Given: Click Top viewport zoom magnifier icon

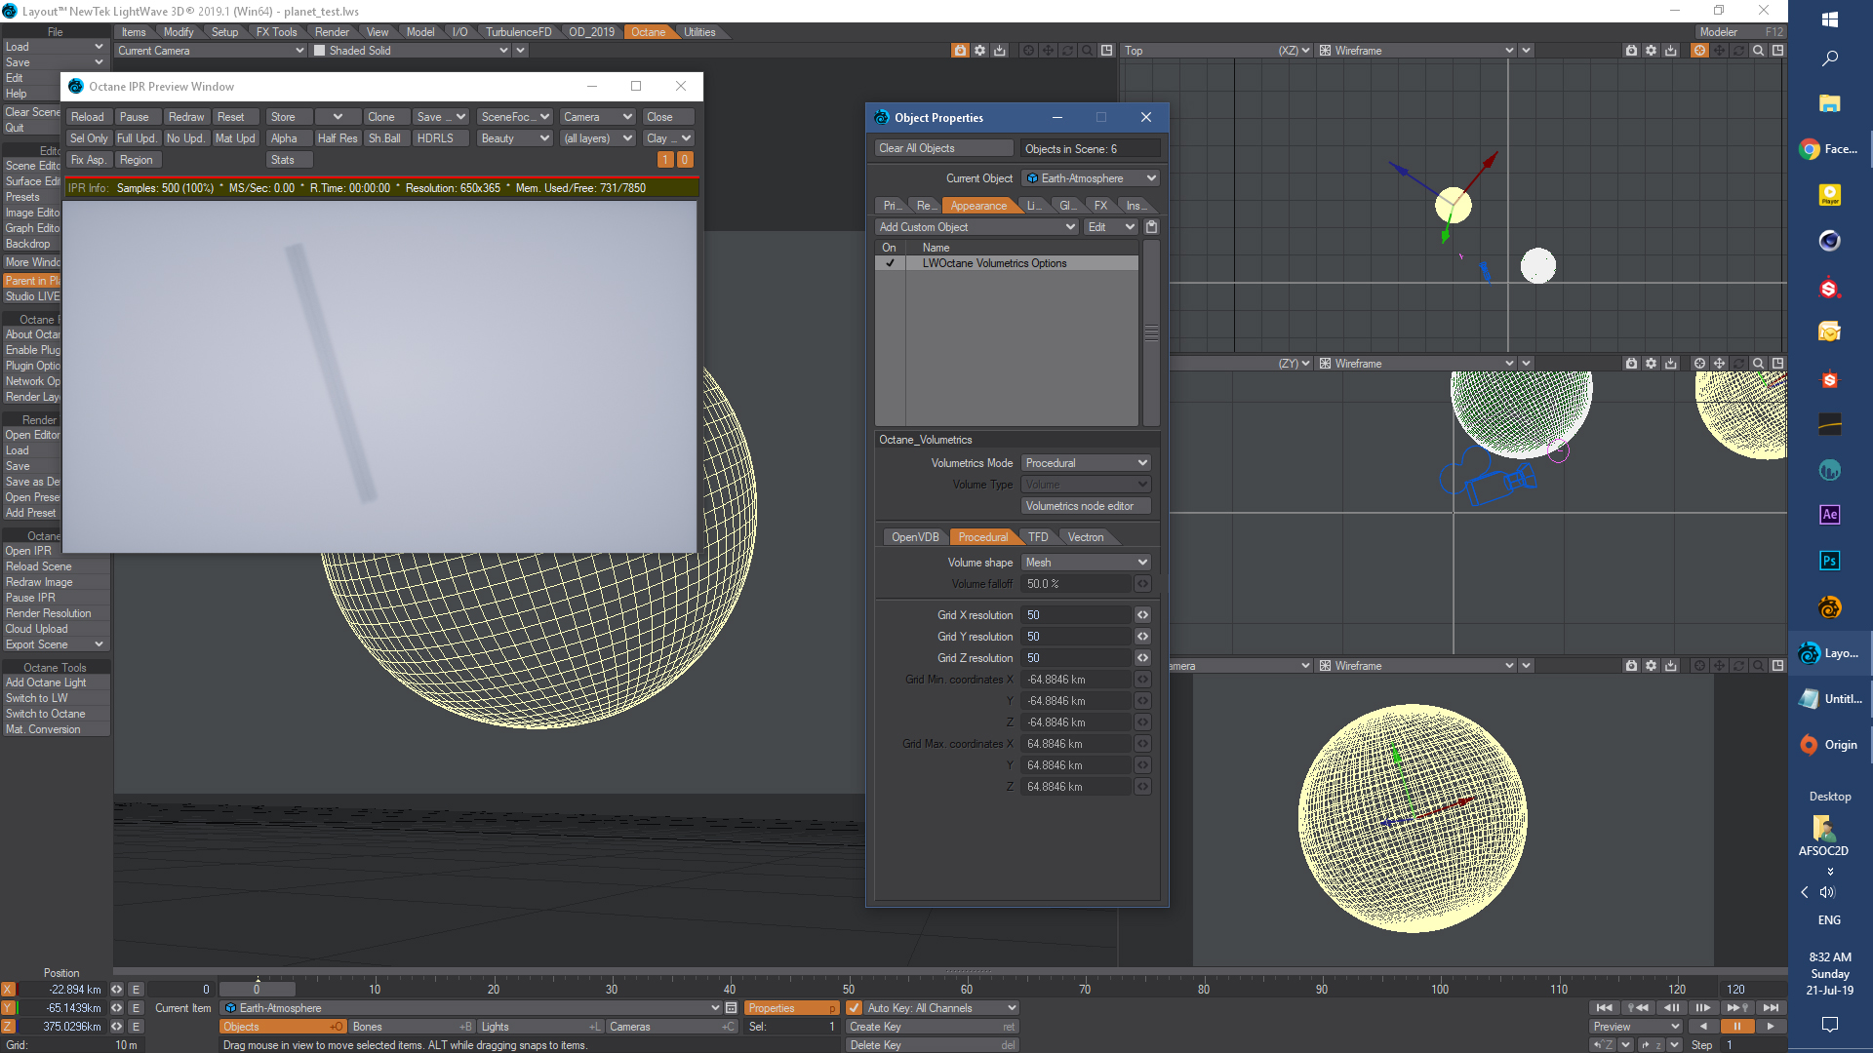Looking at the screenshot, I should pyautogui.click(x=1758, y=50).
